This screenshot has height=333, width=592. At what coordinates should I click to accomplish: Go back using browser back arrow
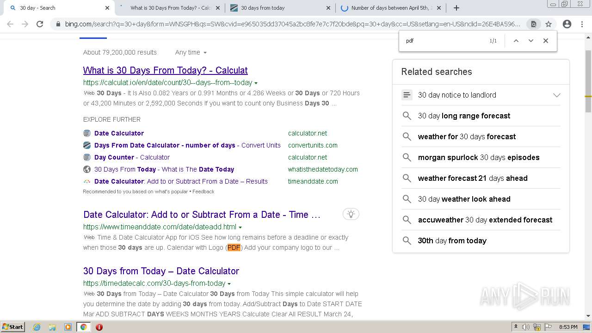click(x=10, y=24)
